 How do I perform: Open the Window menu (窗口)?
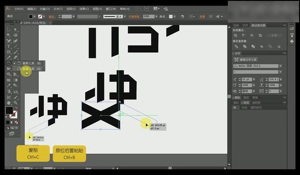point(111,9)
